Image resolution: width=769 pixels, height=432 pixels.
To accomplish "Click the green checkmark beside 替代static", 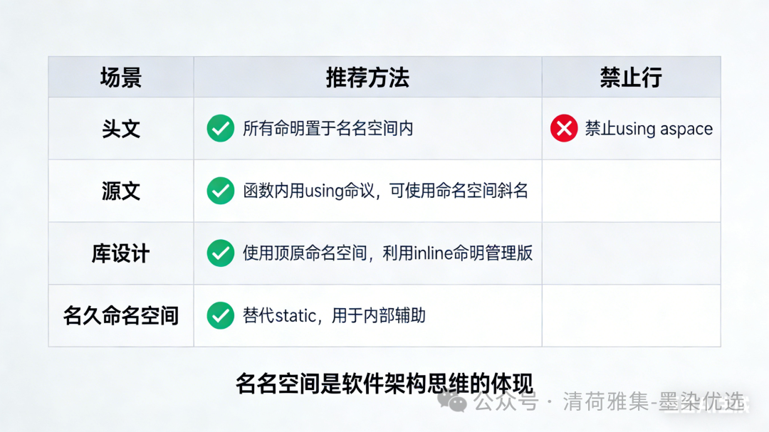I will [220, 315].
